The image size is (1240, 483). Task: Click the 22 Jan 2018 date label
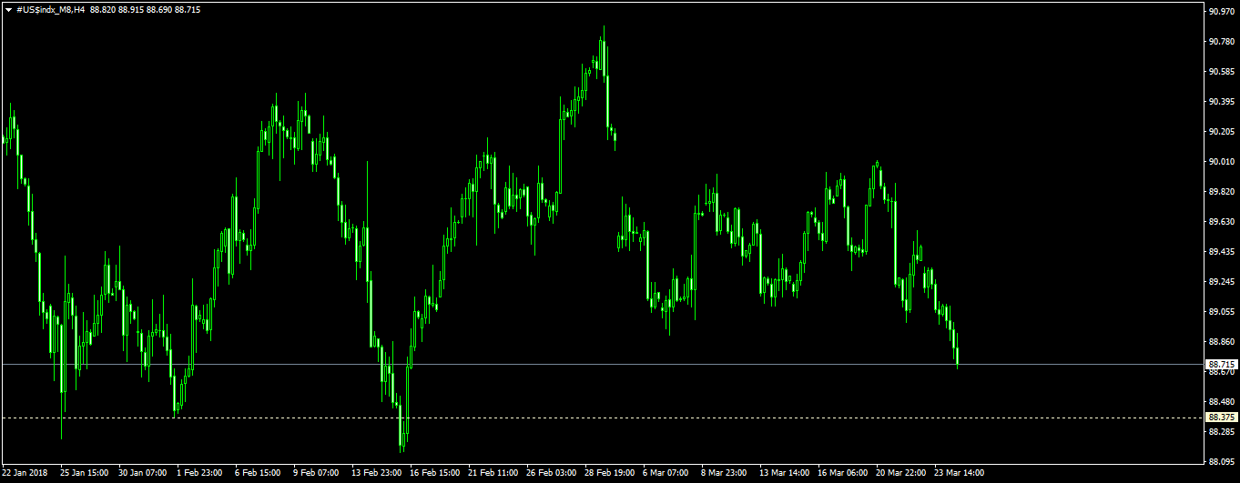[26, 473]
